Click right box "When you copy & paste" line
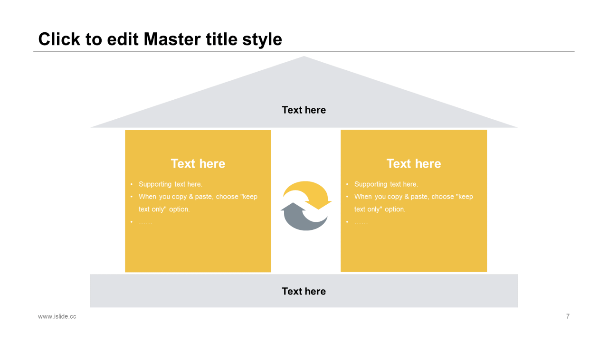The width and height of the screenshot is (608, 342). coord(414,197)
